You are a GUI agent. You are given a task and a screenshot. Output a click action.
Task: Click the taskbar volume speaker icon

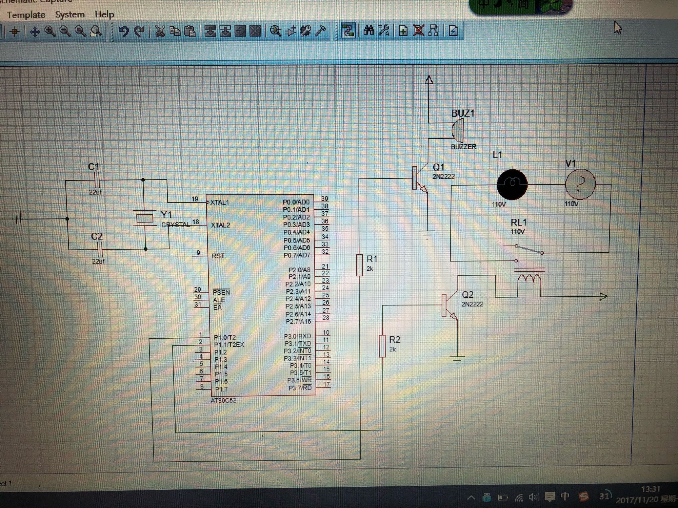(533, 497)
